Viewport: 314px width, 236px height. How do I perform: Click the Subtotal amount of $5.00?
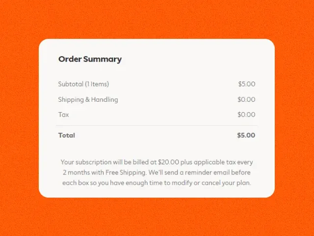point(246,84)
